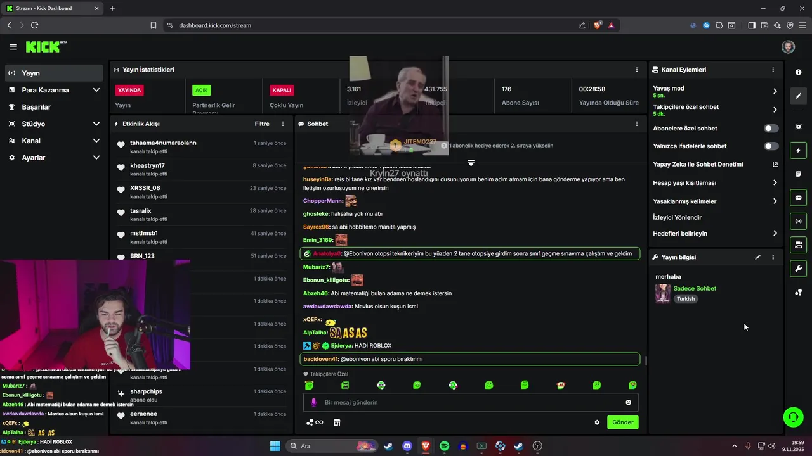The image size is (812, 456).
Task: Open Sohbet panel three-dot menu
Action: point(637,123)
